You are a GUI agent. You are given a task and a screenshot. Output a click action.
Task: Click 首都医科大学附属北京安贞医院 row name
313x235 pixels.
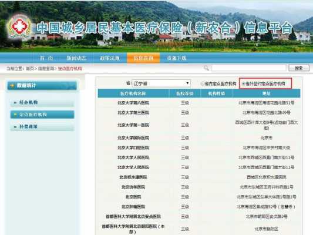coord(133,216)
